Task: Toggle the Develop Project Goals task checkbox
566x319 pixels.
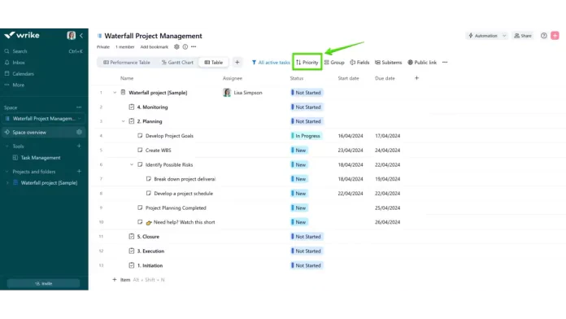Action: point(140,136)
